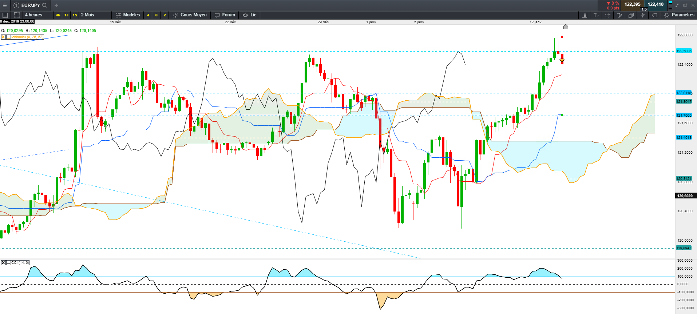The width and height of the screenshot is (697, 314).
Task: Click the Modèles sliders icon
Action: [118, 15]
